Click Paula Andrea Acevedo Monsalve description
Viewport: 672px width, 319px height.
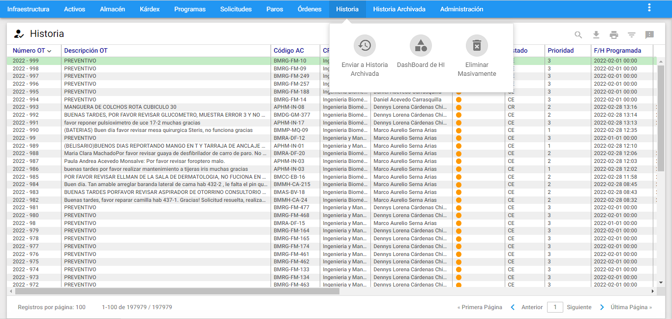point(144,161)
